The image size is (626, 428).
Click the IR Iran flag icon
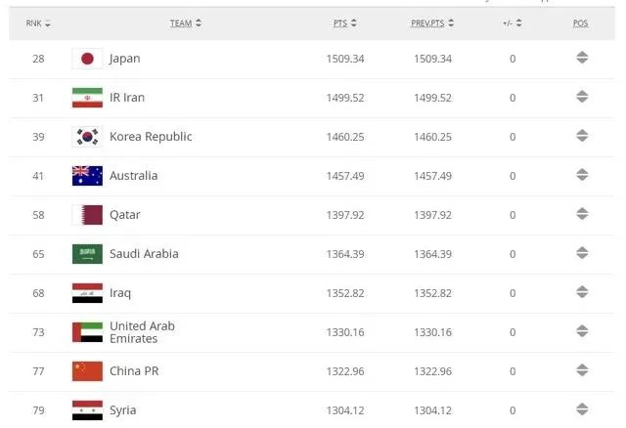(x=86, y=98)
